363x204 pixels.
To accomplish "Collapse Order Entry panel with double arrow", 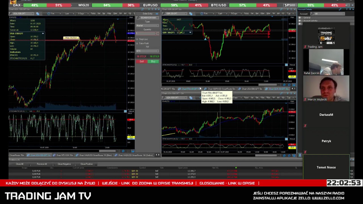I will click(x=157, y=14).
